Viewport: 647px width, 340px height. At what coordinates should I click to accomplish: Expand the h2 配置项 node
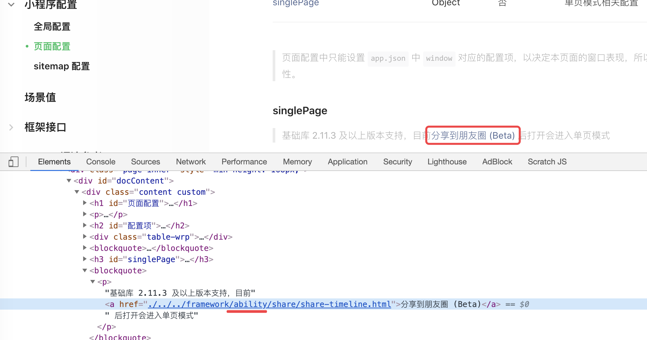coord(85,225)
